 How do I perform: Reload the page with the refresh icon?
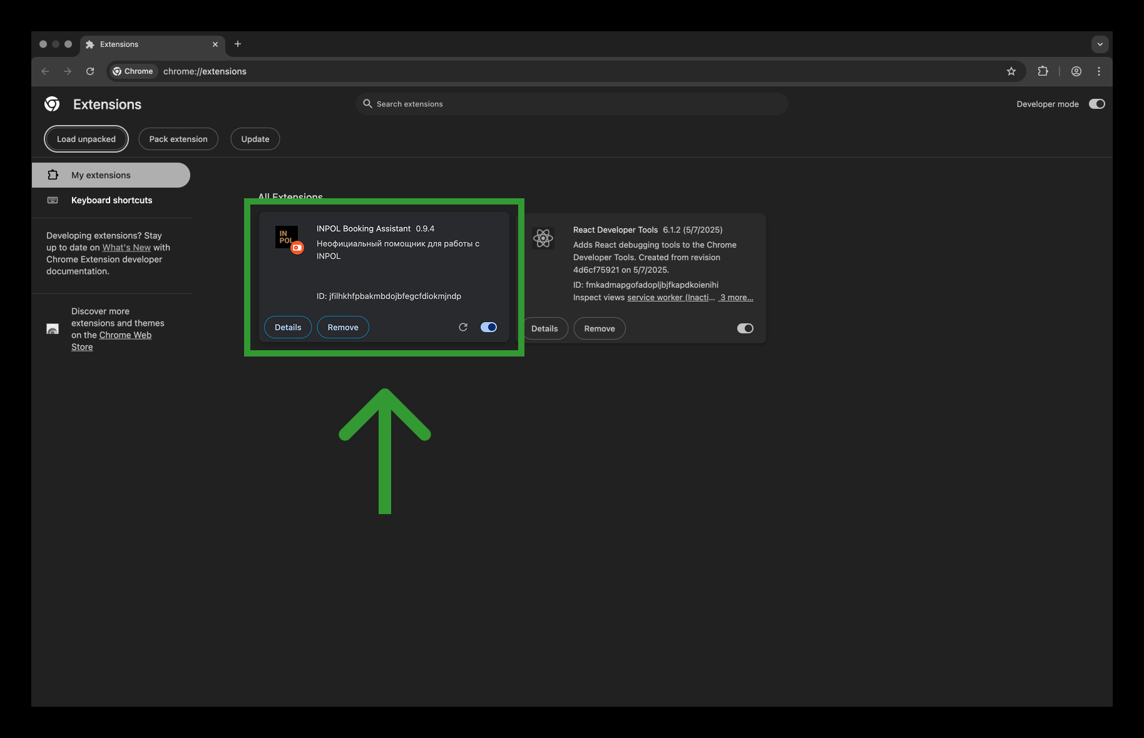(90, 71)
